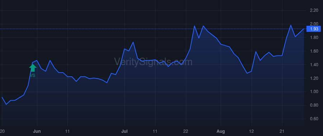Click the 2.00 price axis label

[x=314, y=24]
